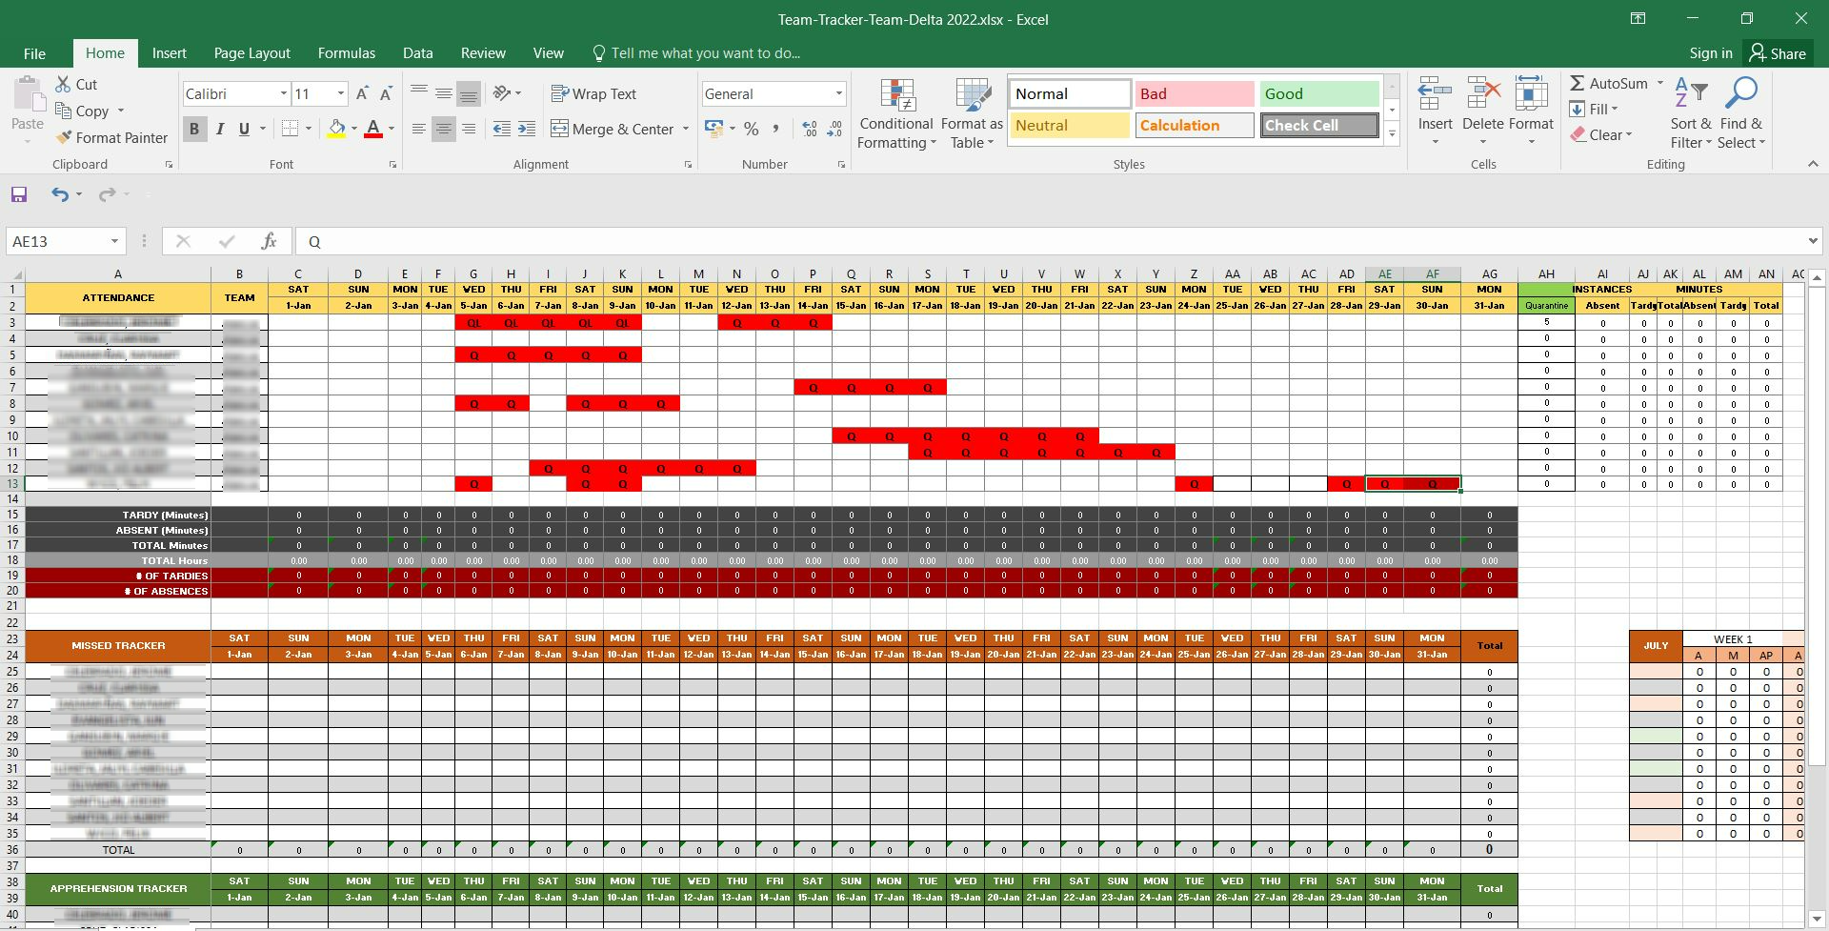This screenshot has height=931, width=1829.
Task: Switch to the Formulas tab
Action: click(347, 53)
